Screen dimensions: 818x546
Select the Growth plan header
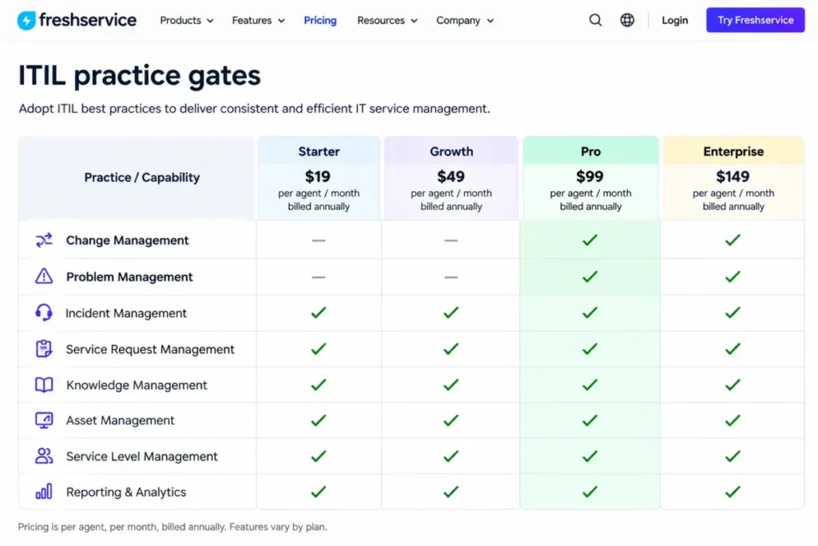point(451,151)
